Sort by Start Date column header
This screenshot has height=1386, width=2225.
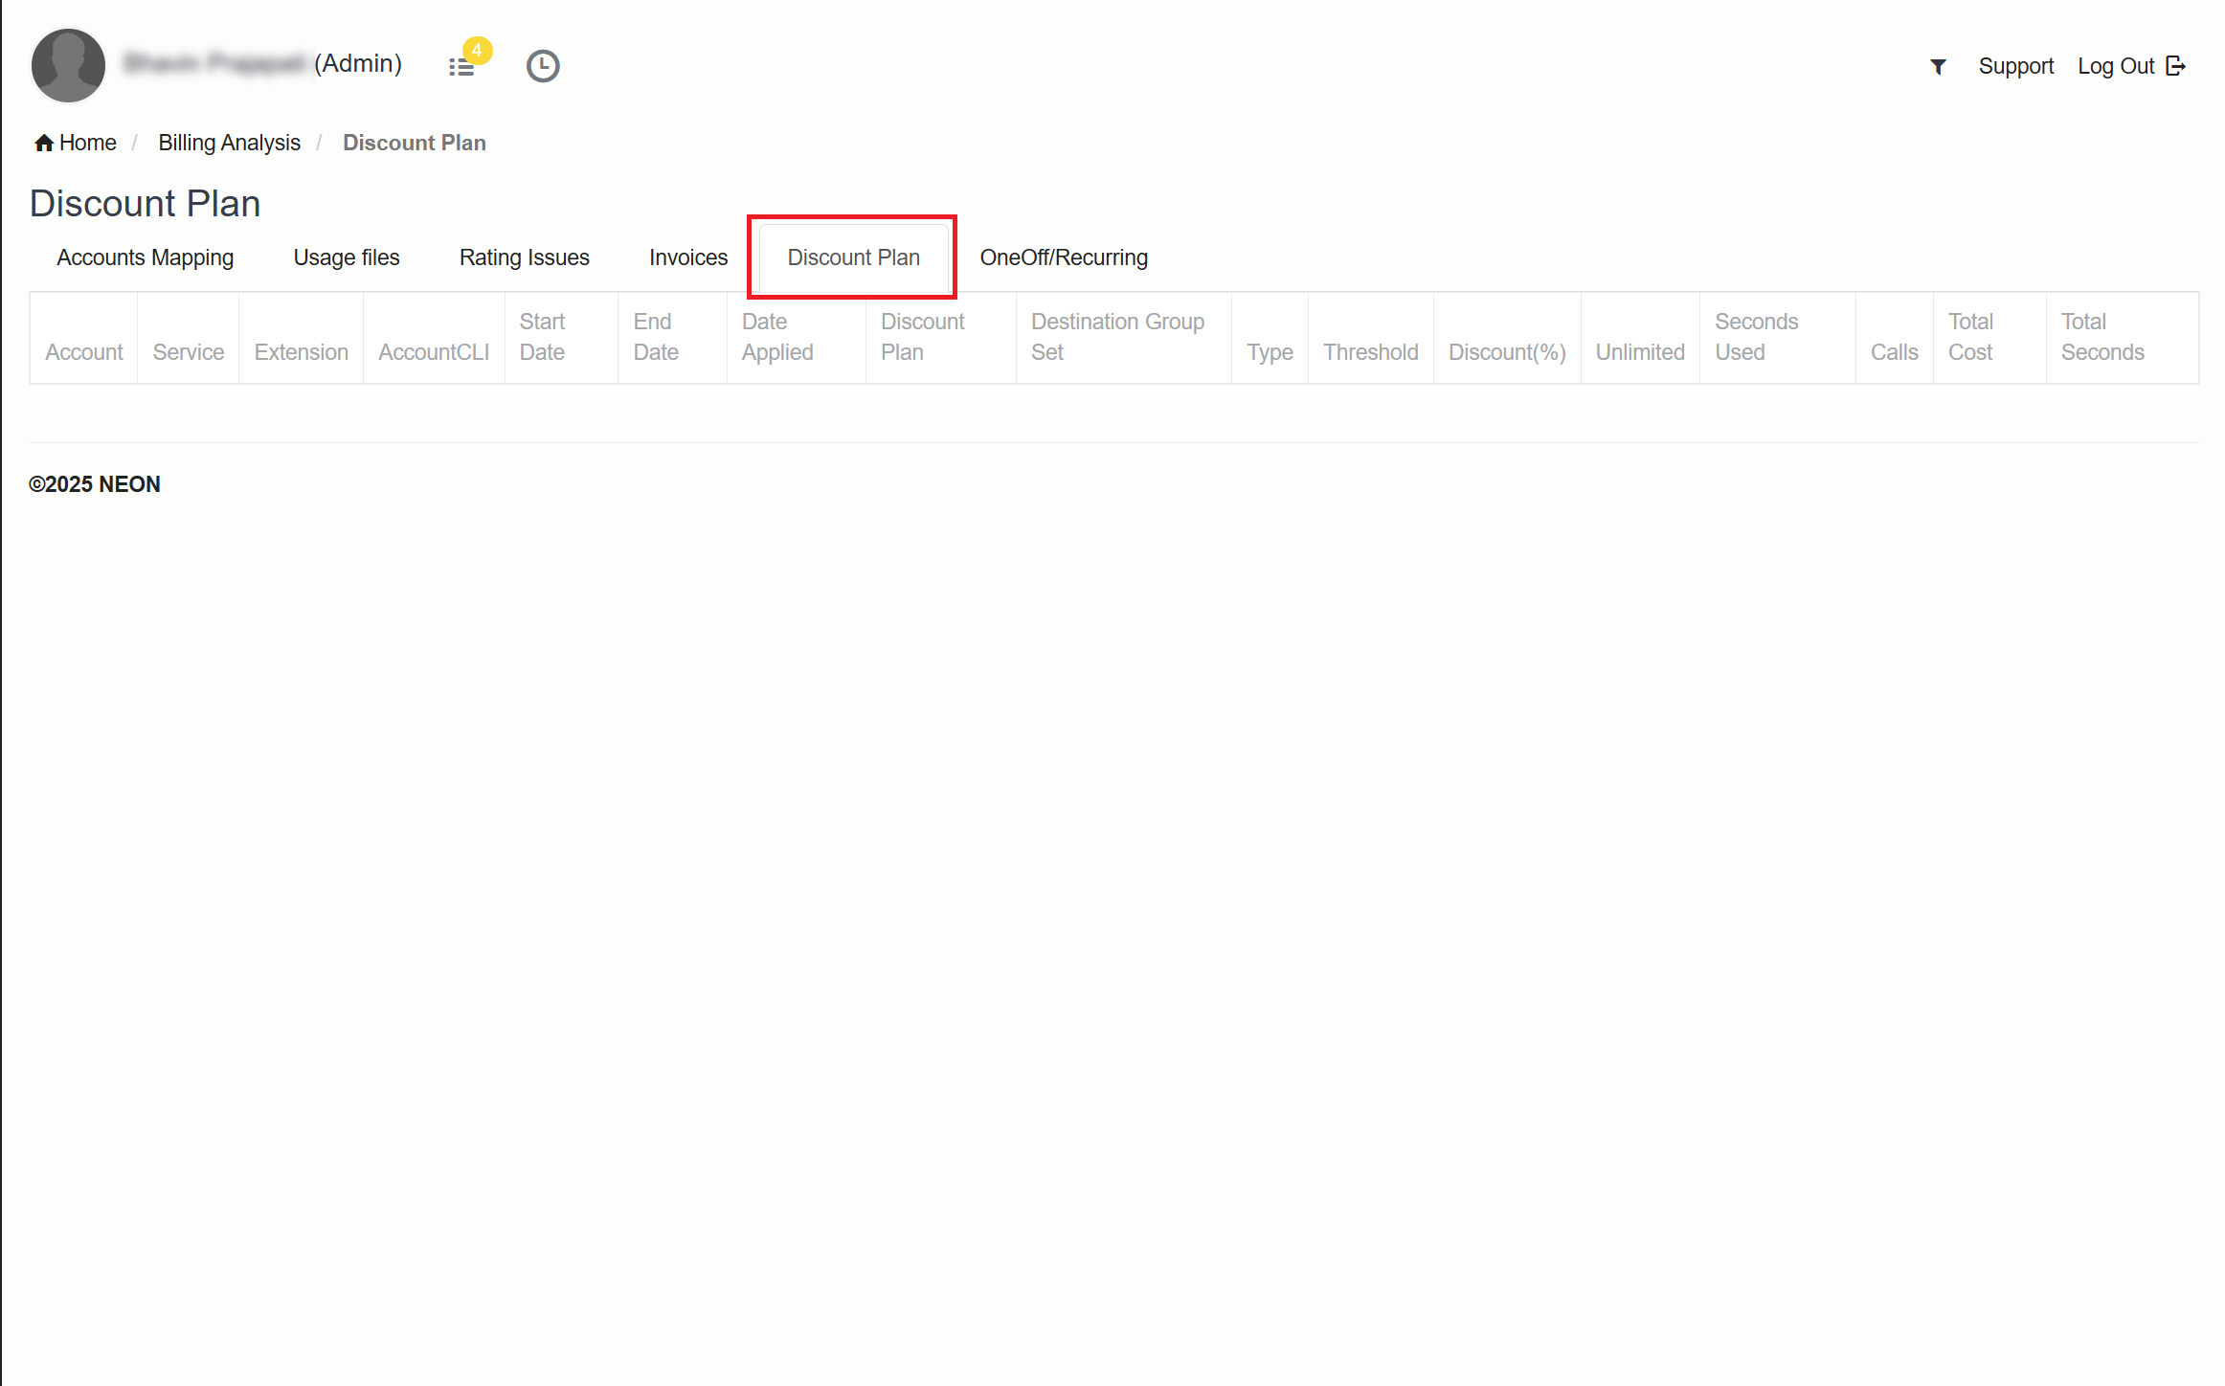click(542, 337)
